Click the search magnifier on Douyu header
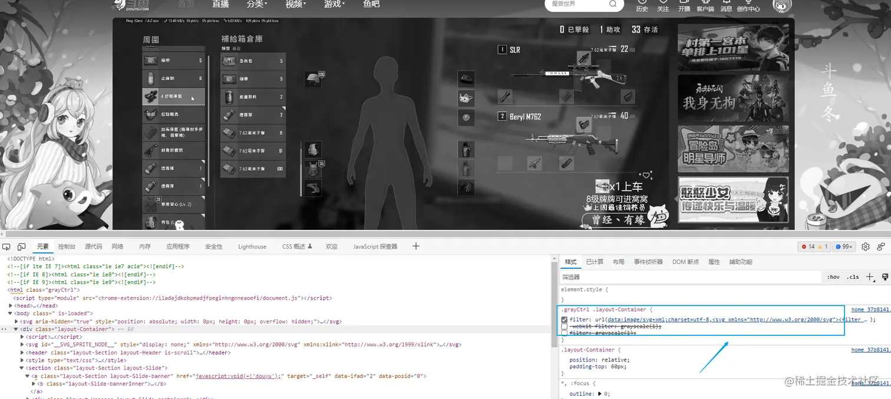The width and height of the screenshot is (891, 399). click(613, 4)
